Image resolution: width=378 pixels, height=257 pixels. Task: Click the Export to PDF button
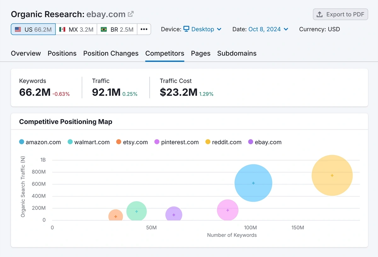pos(340,14)
